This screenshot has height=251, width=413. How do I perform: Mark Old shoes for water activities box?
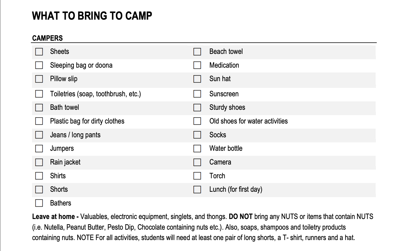[197, 121]
